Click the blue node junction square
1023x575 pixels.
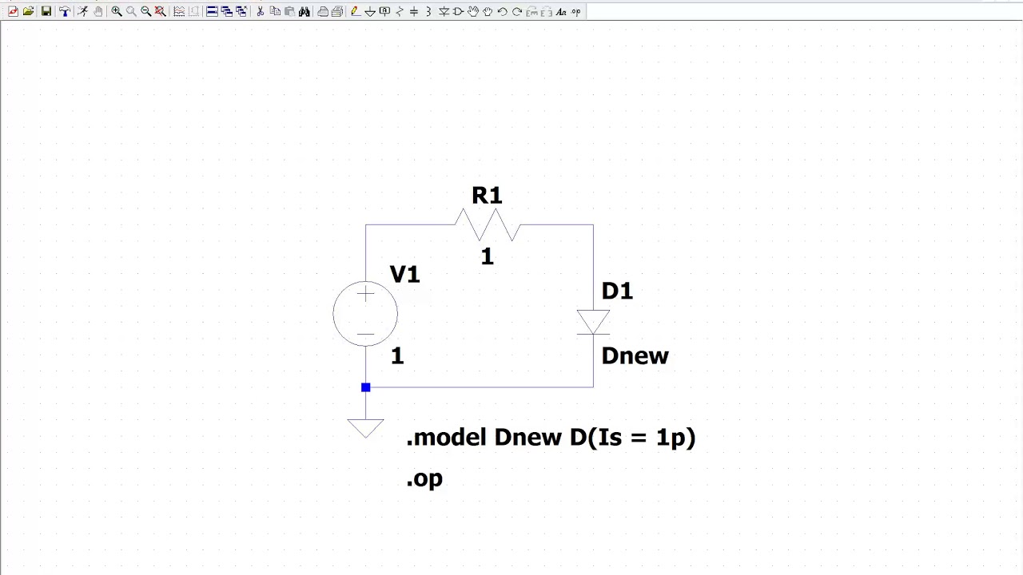366,387
